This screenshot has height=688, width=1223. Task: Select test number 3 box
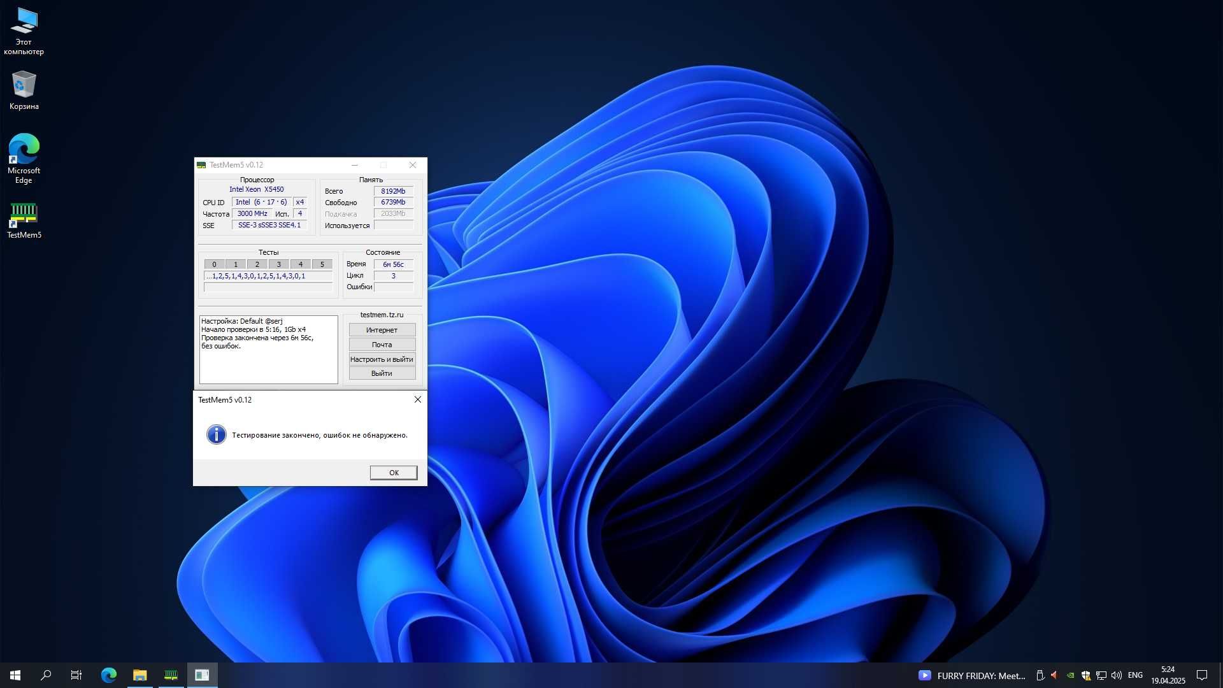coord(278,264)
